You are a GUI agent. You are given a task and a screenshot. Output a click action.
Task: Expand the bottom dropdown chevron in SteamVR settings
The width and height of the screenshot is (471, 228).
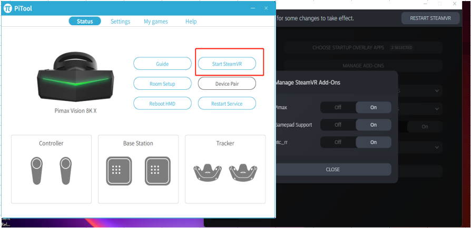437,147
